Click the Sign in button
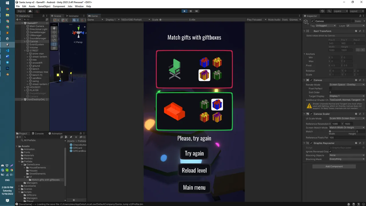 pyautogui.click(x=21, y=11)
